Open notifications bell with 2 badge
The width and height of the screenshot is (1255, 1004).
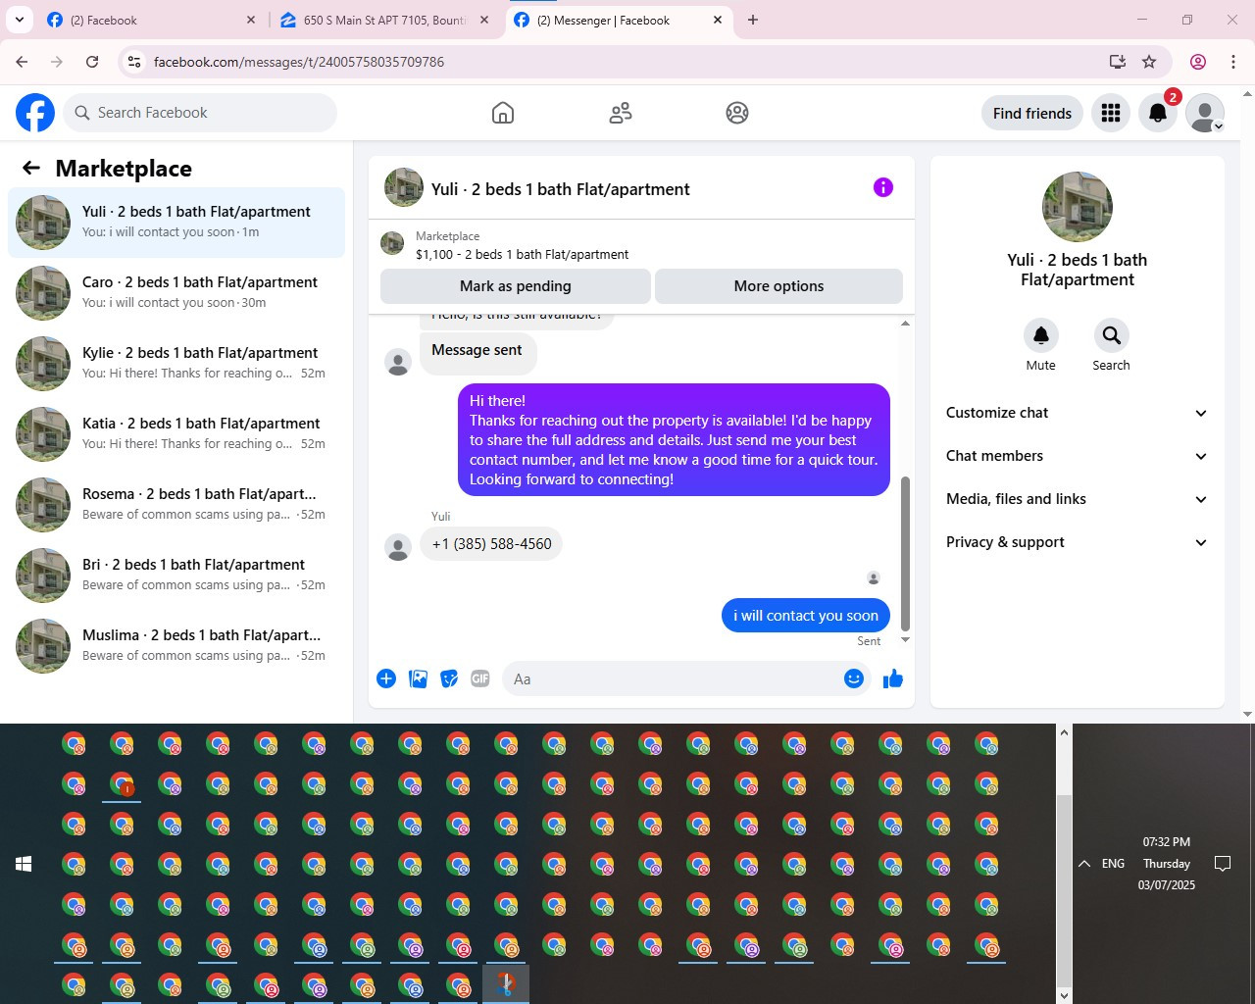point(1158,113)
